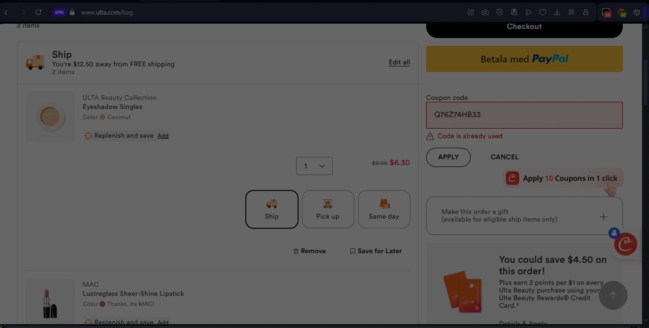Click the Edit all link
649x328 pixels.
point(399,62)
